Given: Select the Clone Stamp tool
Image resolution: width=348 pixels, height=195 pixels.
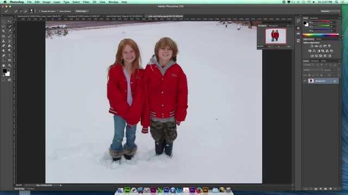Looking at the screenshot, I should (4, 41).
